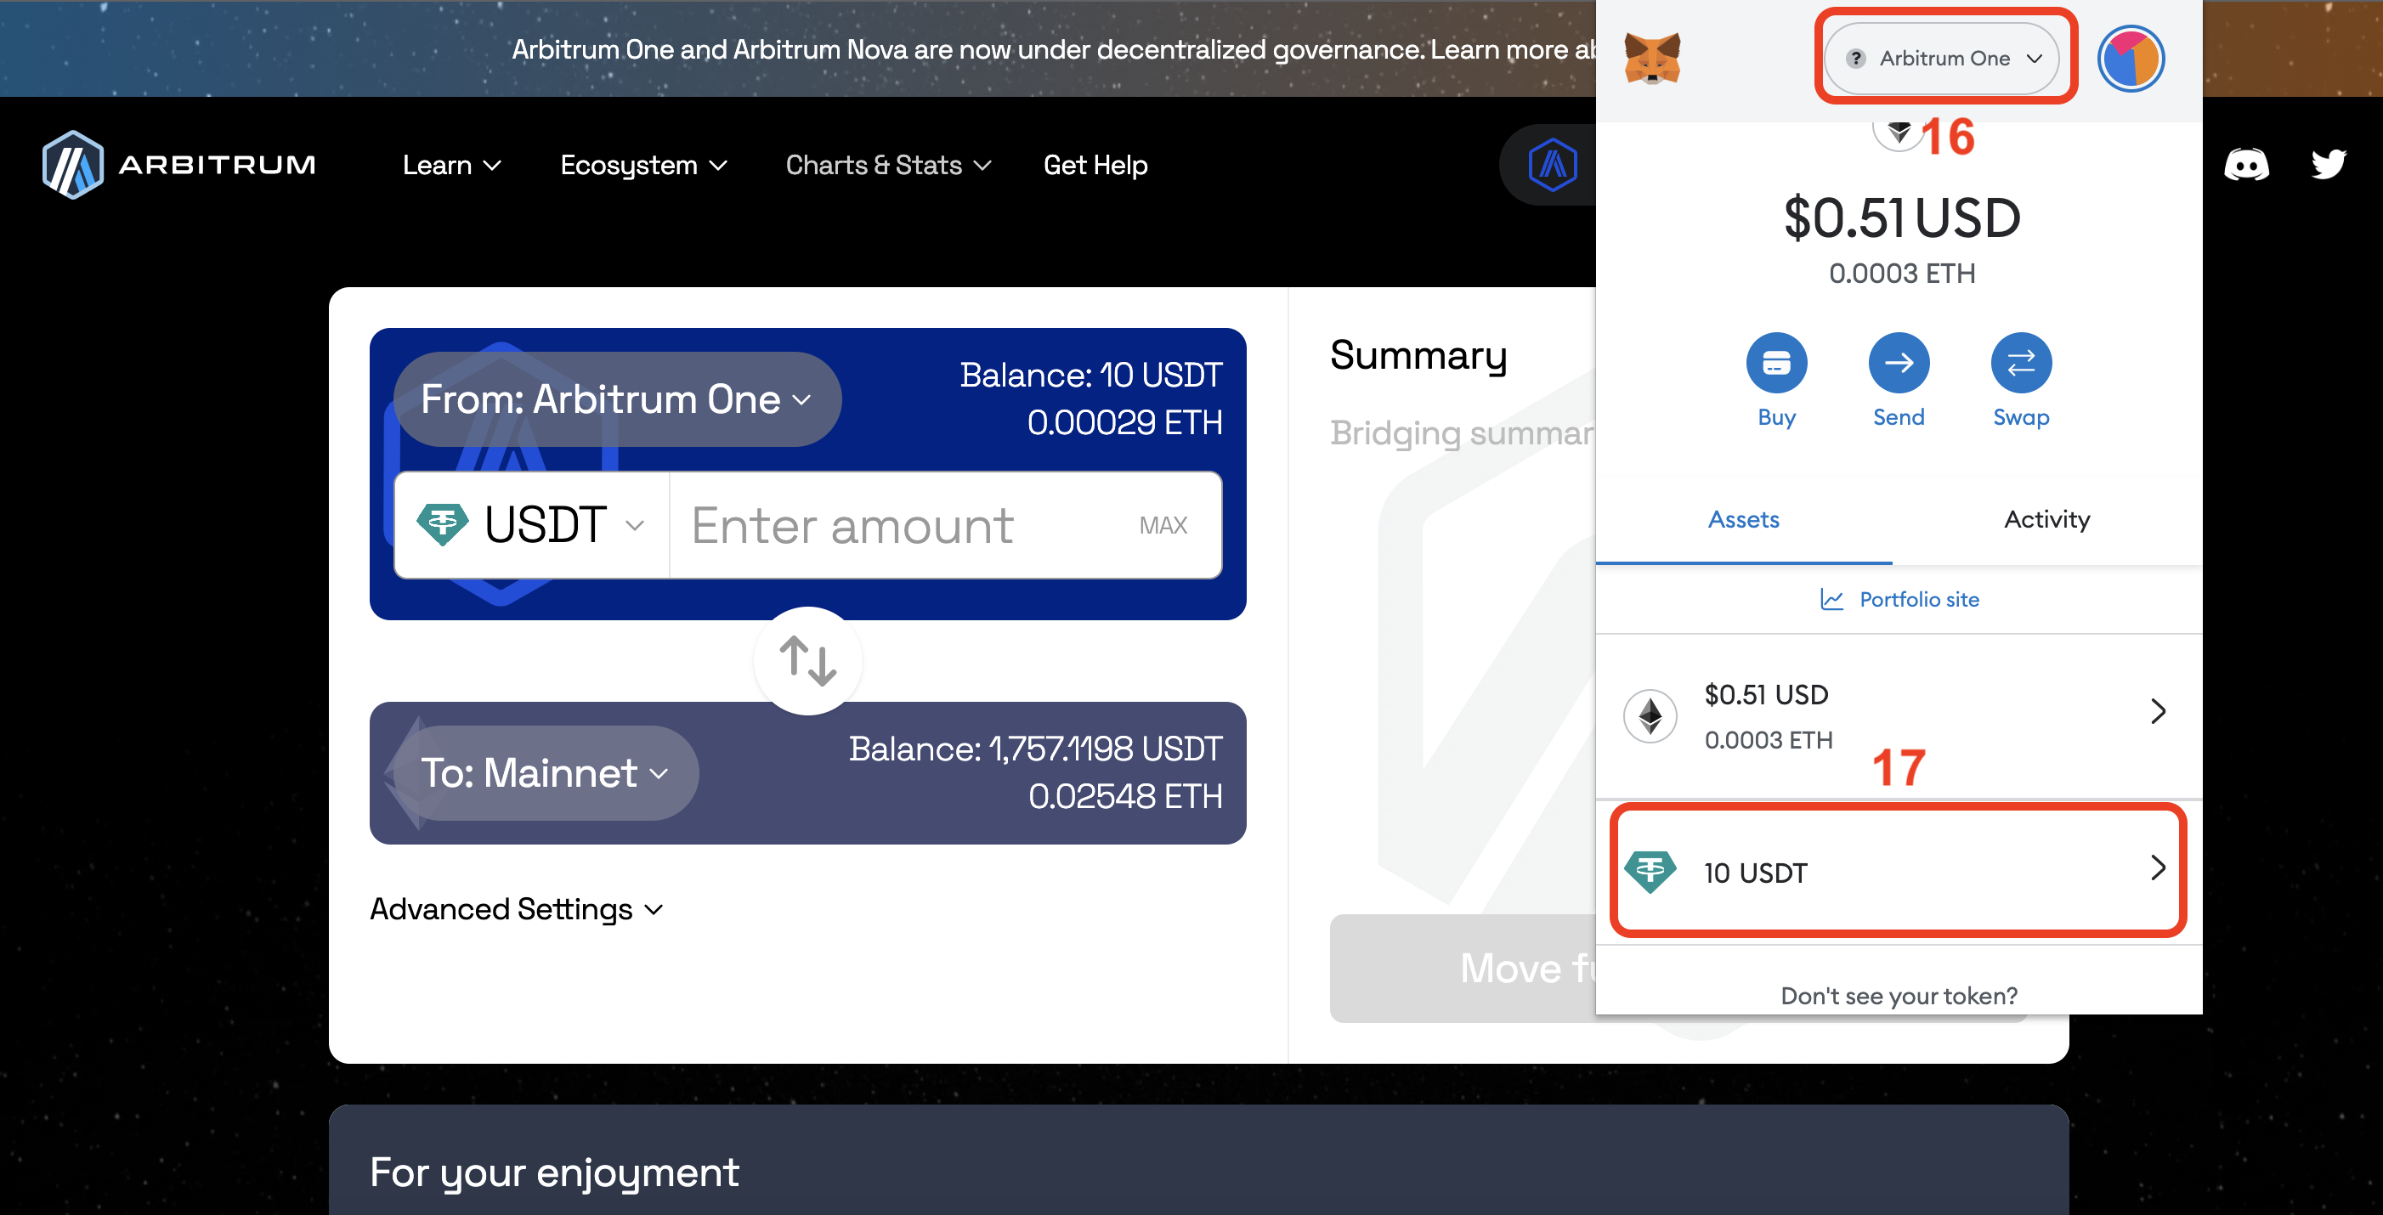The width and height of the screenshot is (2383, 1215).
Task: Open the Ecosystem menu
Action: 643,165
